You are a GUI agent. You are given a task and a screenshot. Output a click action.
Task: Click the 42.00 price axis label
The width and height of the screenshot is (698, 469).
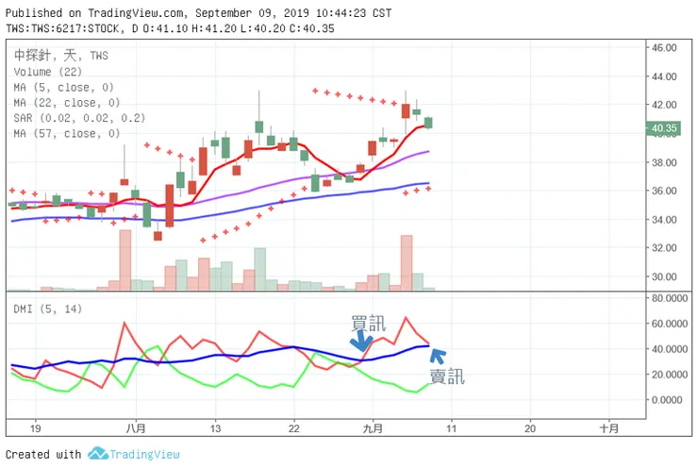pyautogui.click(x=664, y=105)
